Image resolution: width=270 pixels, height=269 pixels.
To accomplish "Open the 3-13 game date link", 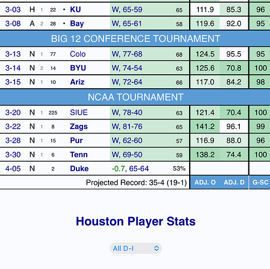I will (x=13, y=54).
